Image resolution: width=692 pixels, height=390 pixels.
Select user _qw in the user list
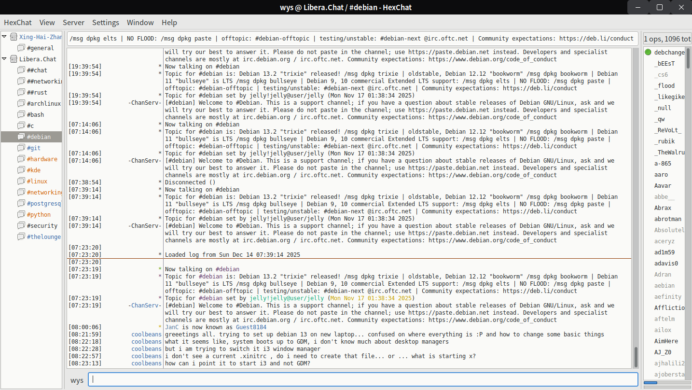coord(660,119)
